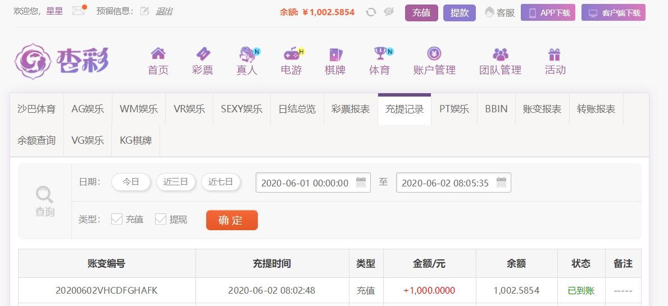Switch to 沙巴体育 tab
The image size is (668, 306).
pos(37,109)
